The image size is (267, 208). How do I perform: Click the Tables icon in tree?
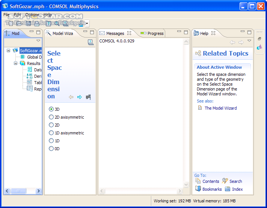[30, 83]
